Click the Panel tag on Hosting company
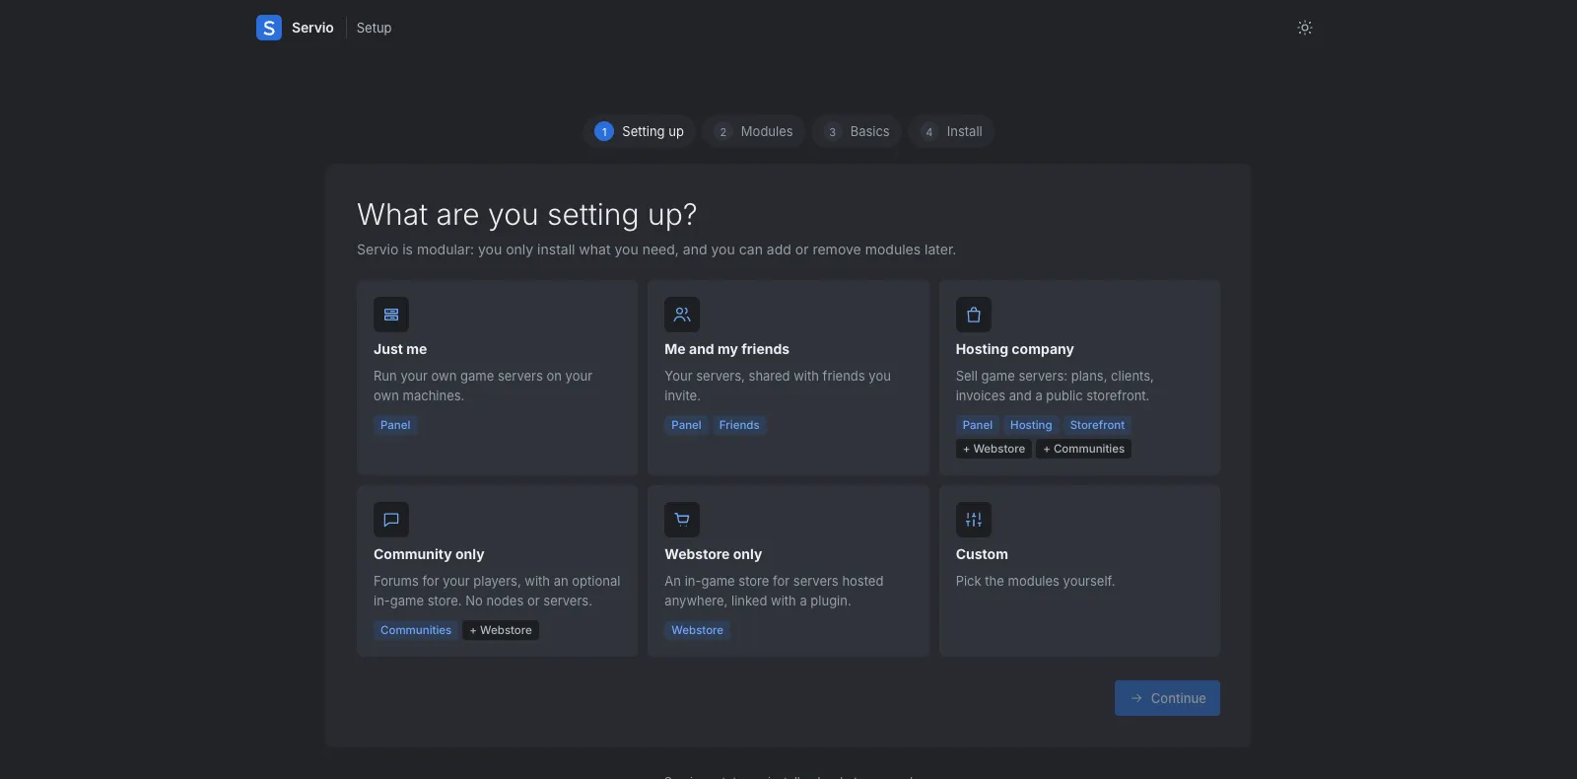1577x779 pixels. click(978, 425)
